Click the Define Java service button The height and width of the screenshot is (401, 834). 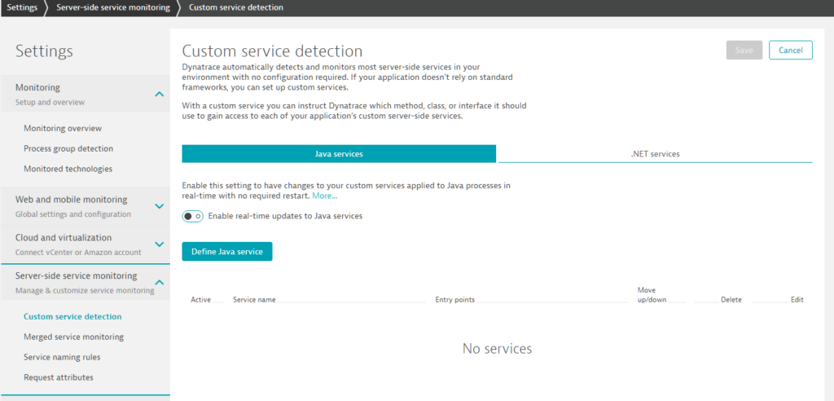point(227,251)
